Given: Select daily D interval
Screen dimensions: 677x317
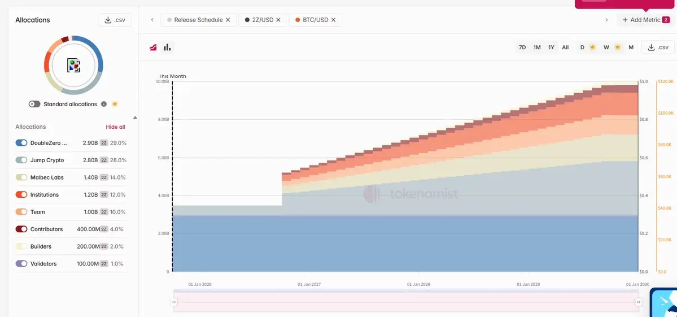Looking at the screenshot, I should [582, 47].
